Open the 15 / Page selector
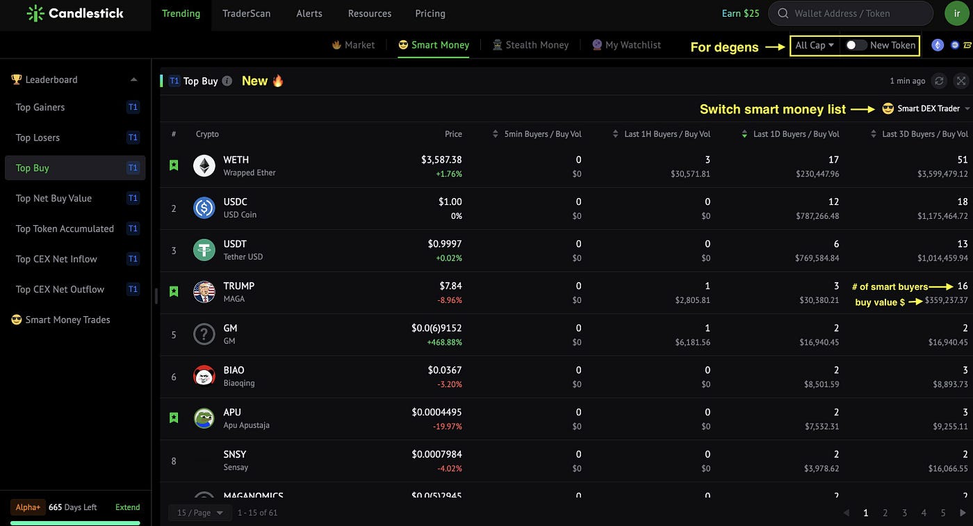 (x=200, y=513)
